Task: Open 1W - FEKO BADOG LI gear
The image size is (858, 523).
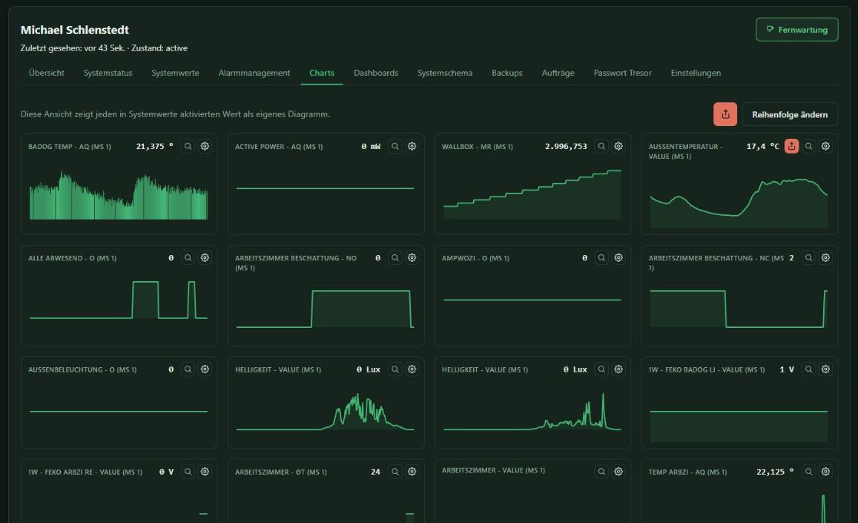Action: coord(825,369)
